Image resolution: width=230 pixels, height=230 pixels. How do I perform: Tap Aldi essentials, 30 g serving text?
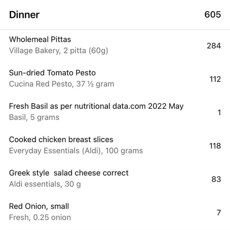45,184
